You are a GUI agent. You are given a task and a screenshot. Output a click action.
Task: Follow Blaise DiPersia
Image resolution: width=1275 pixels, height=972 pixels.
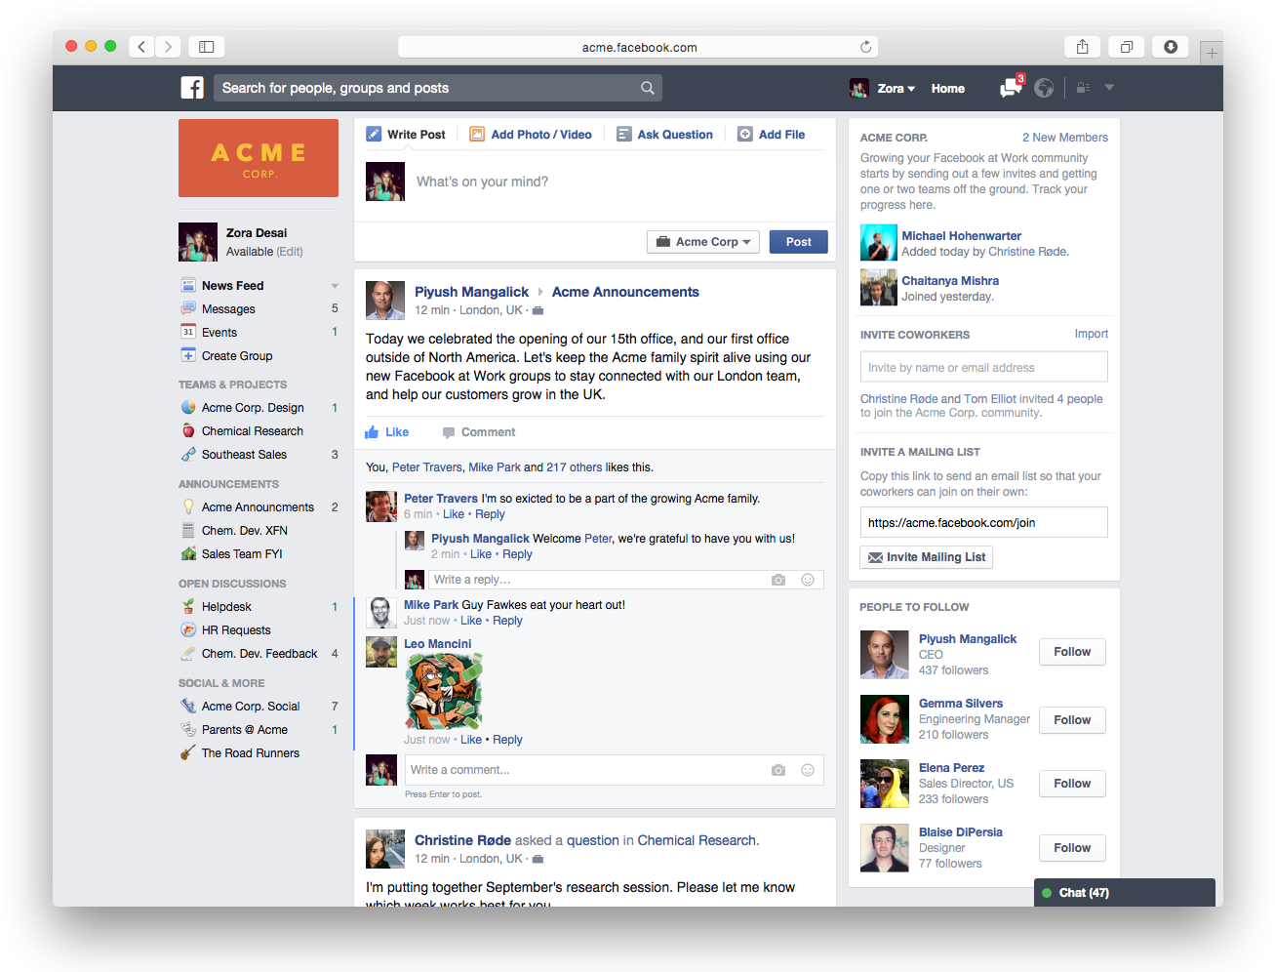click(x=1072, y=848)
